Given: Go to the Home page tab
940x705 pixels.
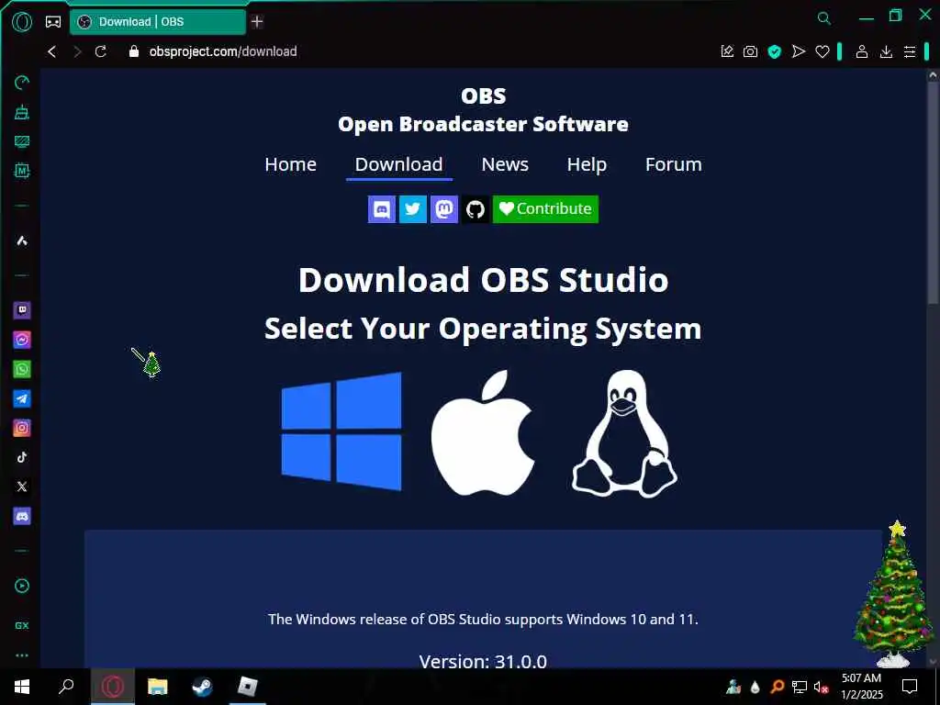Looking at the screenshot, I should click(x=291, y=164).
